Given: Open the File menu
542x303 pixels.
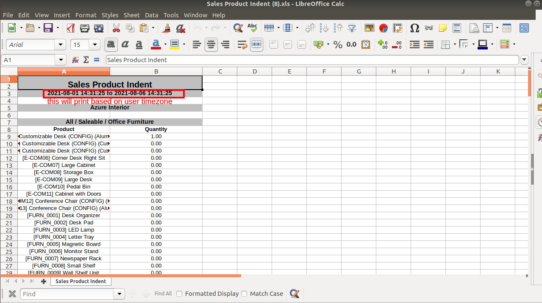Looking at the screenshot, I should pos(8,15).
